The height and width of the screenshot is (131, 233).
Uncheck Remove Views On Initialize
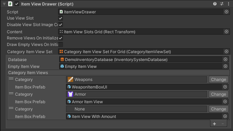pos(61,38)
